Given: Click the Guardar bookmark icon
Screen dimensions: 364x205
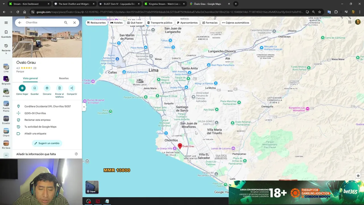Looking at the screenshot, I should pyautogui.click(x=34, y=88).
